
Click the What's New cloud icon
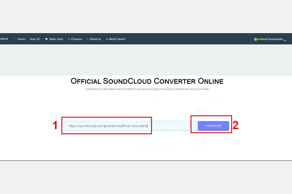tap(107, 39)
